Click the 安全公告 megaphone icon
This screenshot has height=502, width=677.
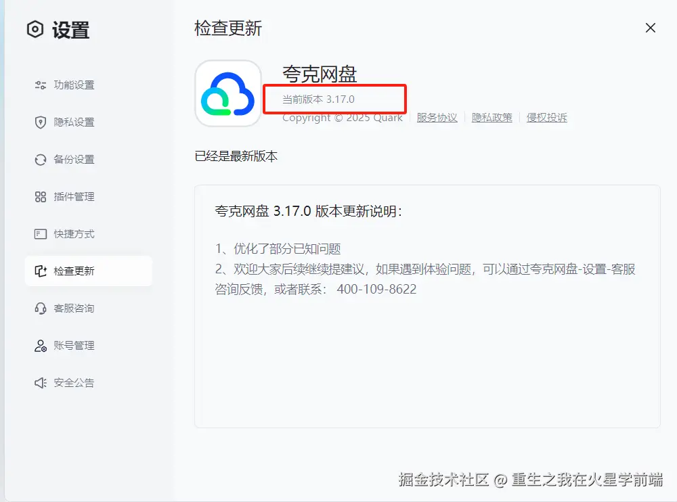[40, 383]
